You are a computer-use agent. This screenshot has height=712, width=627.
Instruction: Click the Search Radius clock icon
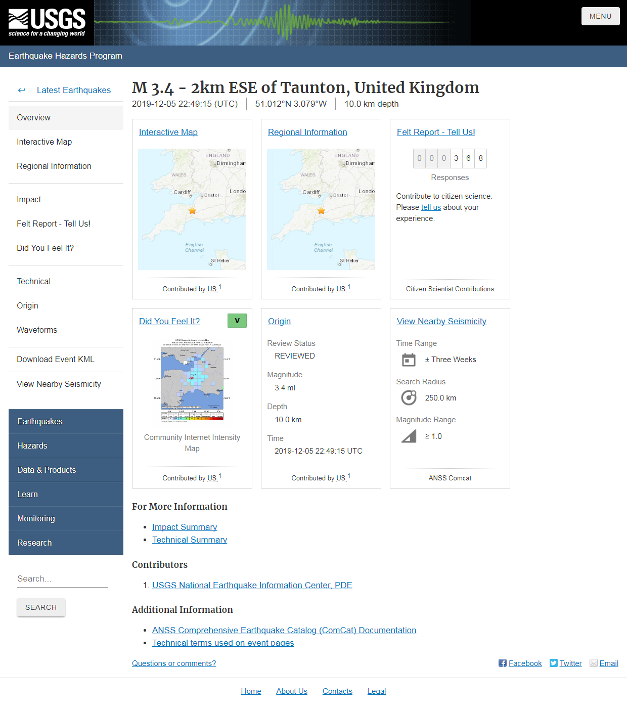pyautogui.click(x=409, y=397)
